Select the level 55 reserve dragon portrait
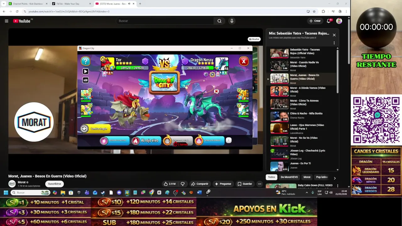402x226 pixels. tap(86, 110)
